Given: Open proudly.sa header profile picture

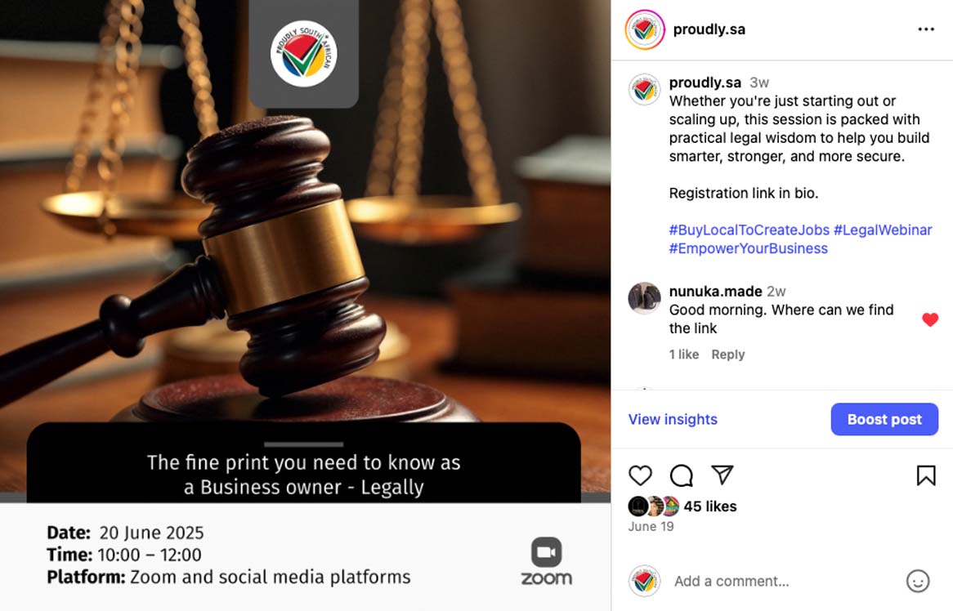Looking at the screenshot, I should click(644, 29).
